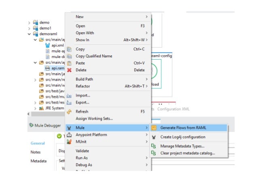Viewport: 258px width, 193px height.
Task: Click the Refresh arrows icon
Action: click(69, 112)
